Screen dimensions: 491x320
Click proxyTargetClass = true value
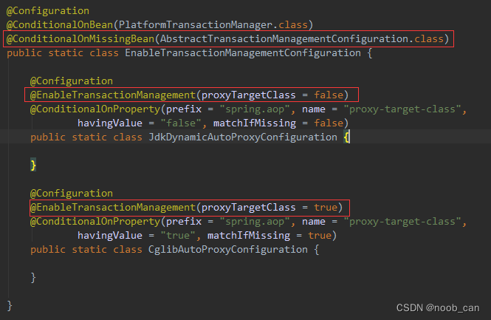[326, 207]
